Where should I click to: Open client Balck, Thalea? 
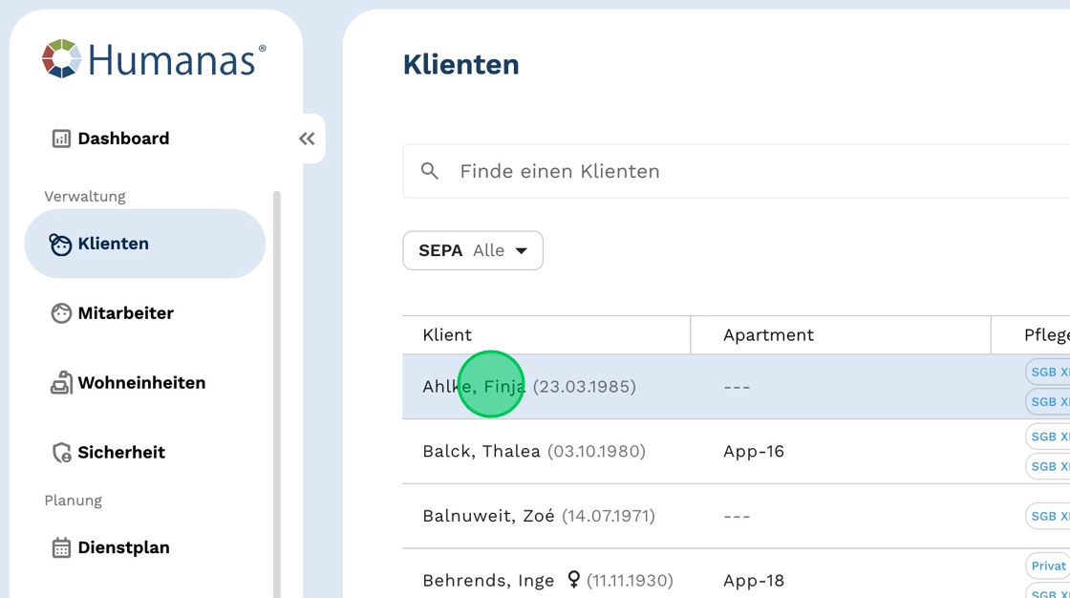coord(481,451)
